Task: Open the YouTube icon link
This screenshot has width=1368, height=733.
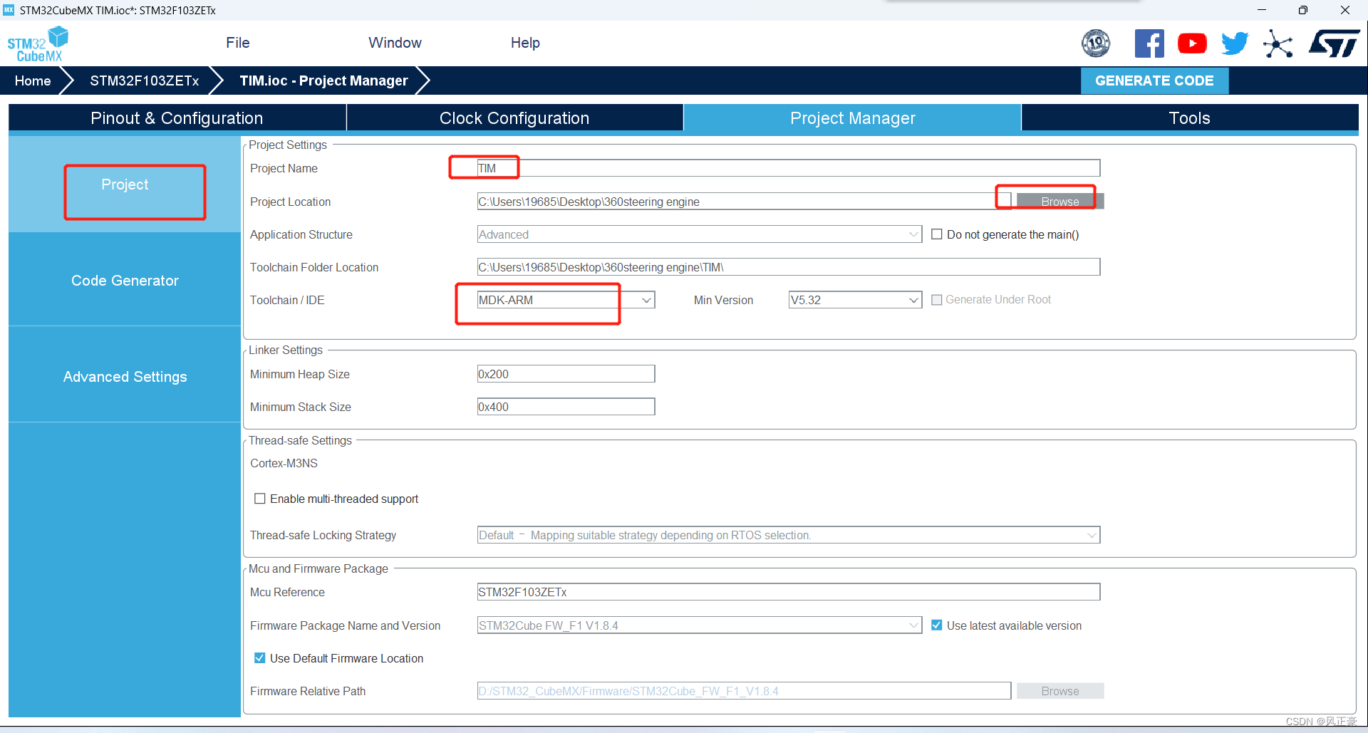Action: [x=1192, y=43]
